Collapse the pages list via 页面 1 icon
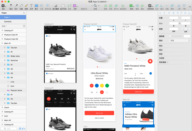Viewport: 192px width, 131px height. tap(24, 26)
